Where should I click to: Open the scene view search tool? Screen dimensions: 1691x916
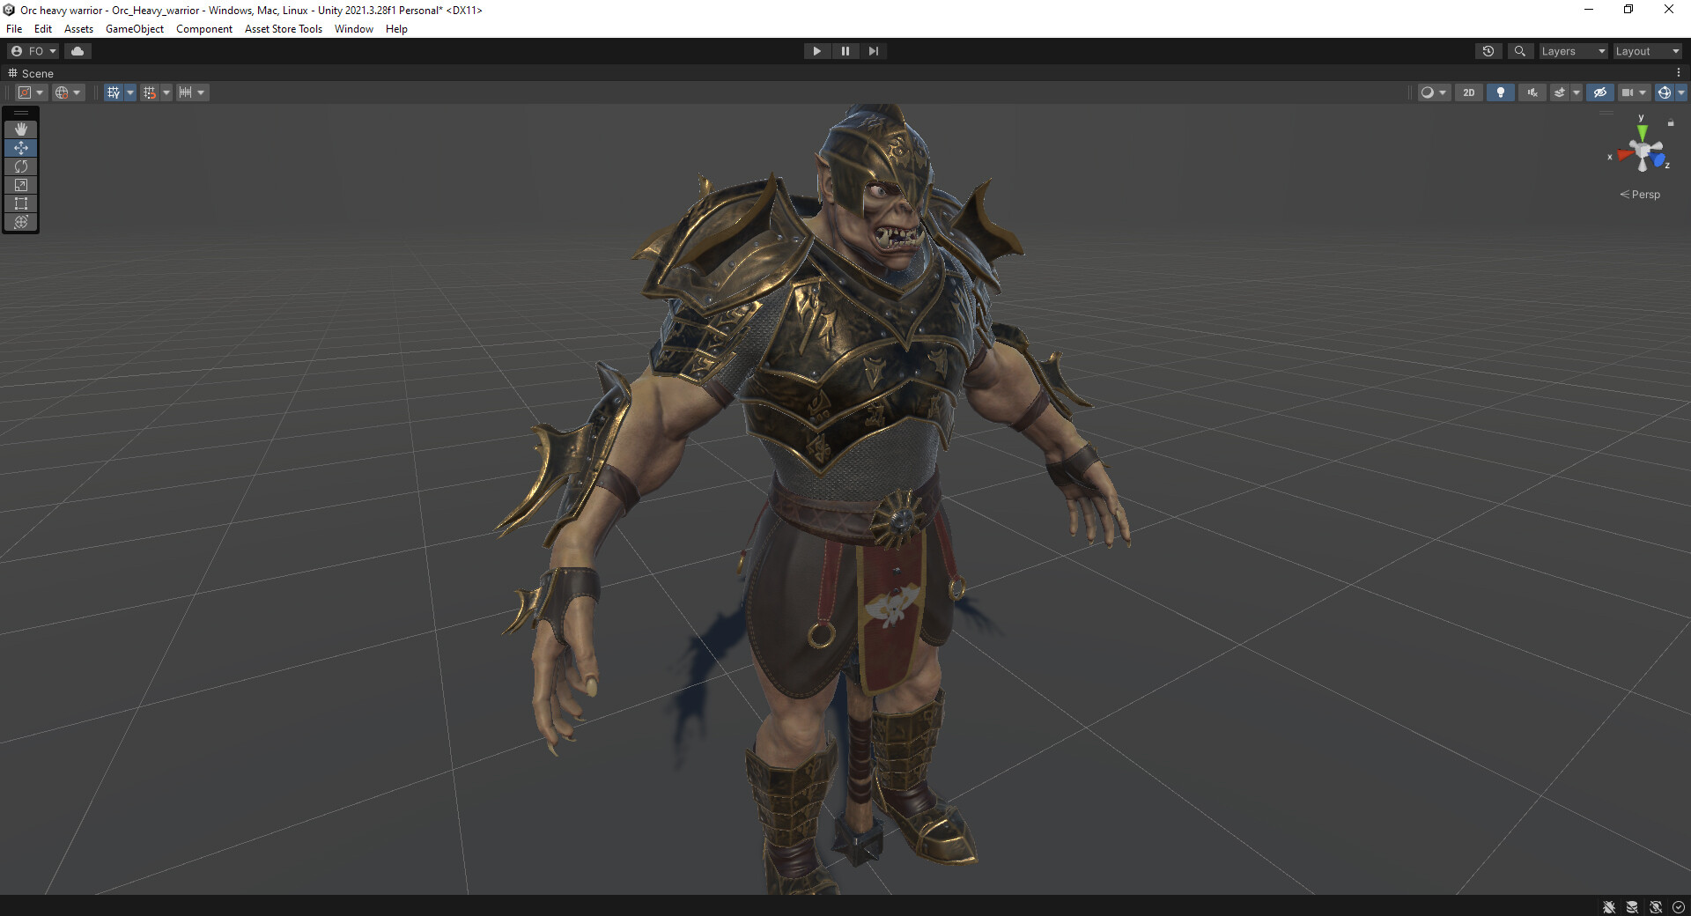click(x=1520, y=51)
